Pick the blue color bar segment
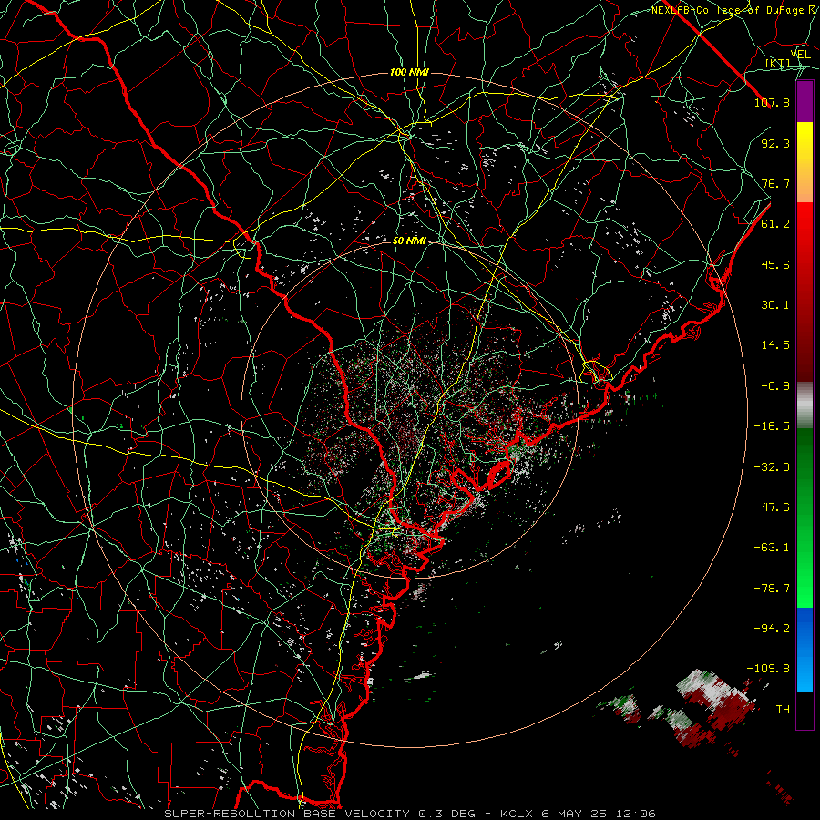 click(x=805, y=650)
